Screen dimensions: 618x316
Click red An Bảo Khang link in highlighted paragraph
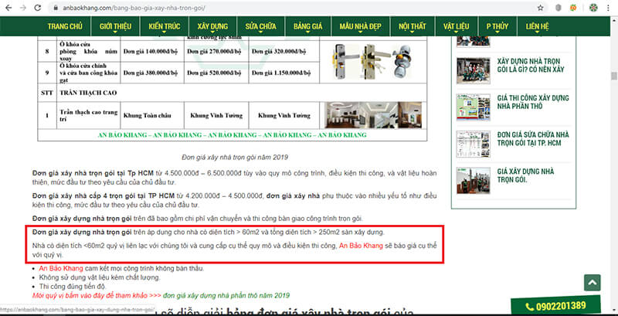click(x=362, y=245)
